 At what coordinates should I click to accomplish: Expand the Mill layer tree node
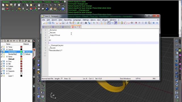7,64
